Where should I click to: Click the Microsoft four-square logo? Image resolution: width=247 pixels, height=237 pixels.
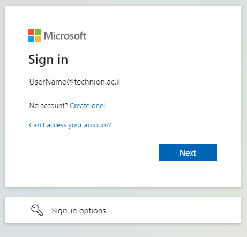[34, 35]
